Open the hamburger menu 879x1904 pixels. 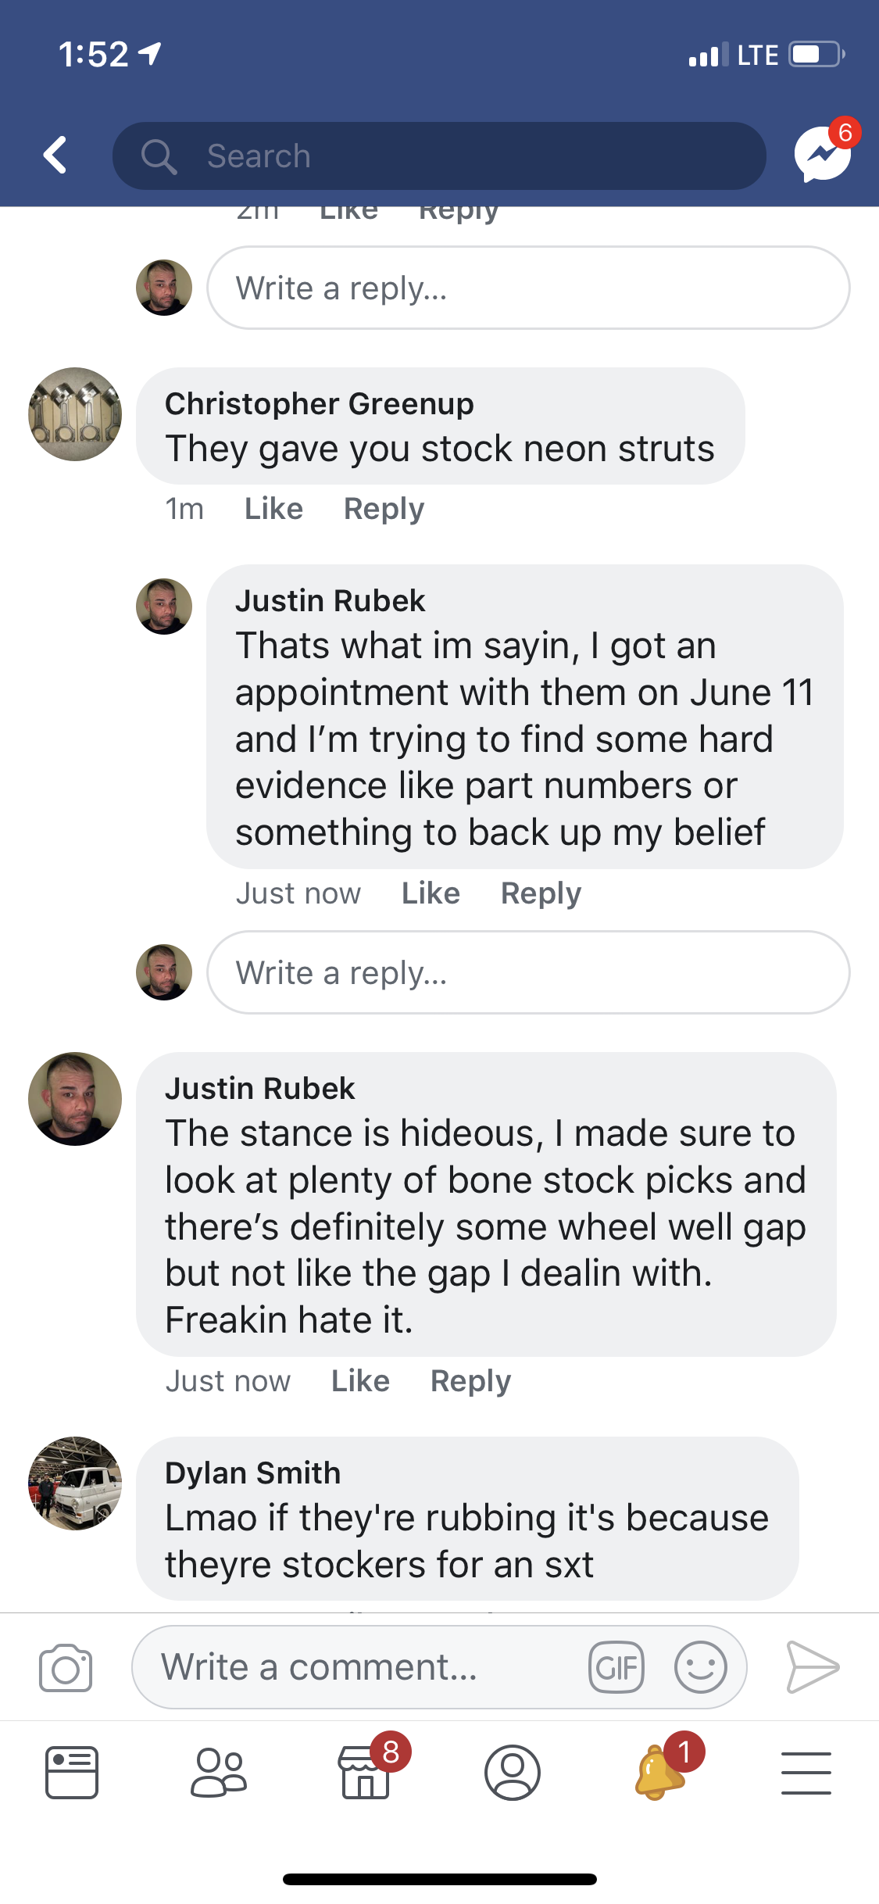tap(806, 1773)
